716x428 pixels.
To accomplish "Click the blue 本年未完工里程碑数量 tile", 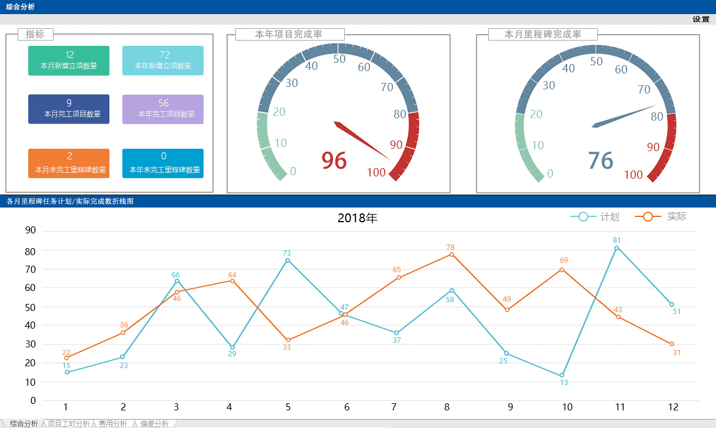I will 163,163.
